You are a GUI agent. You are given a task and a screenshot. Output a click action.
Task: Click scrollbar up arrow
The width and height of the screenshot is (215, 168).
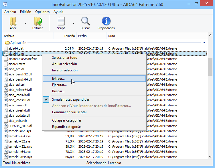click(x=210, y=35)
